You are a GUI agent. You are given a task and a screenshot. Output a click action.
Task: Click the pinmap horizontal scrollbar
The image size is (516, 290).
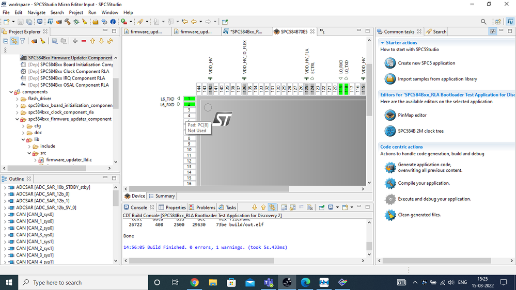click(x=209, y=189)
